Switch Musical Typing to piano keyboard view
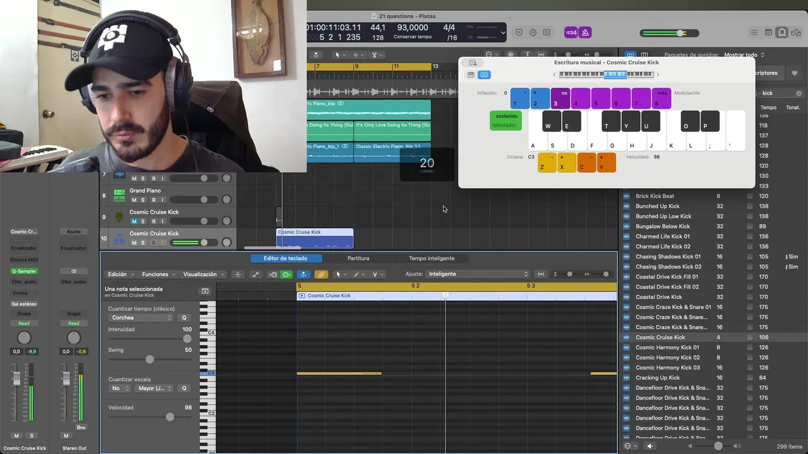 point(471,75)
